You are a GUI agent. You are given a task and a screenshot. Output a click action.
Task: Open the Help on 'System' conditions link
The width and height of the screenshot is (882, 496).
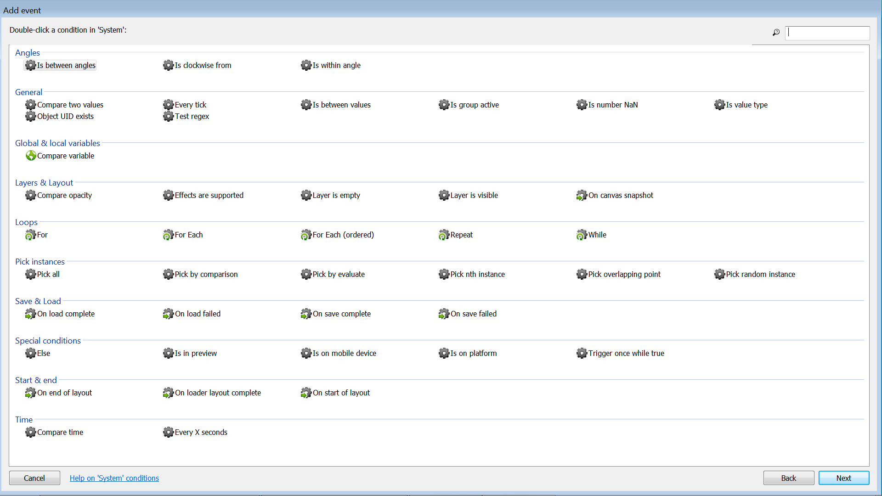click(114, 478)
